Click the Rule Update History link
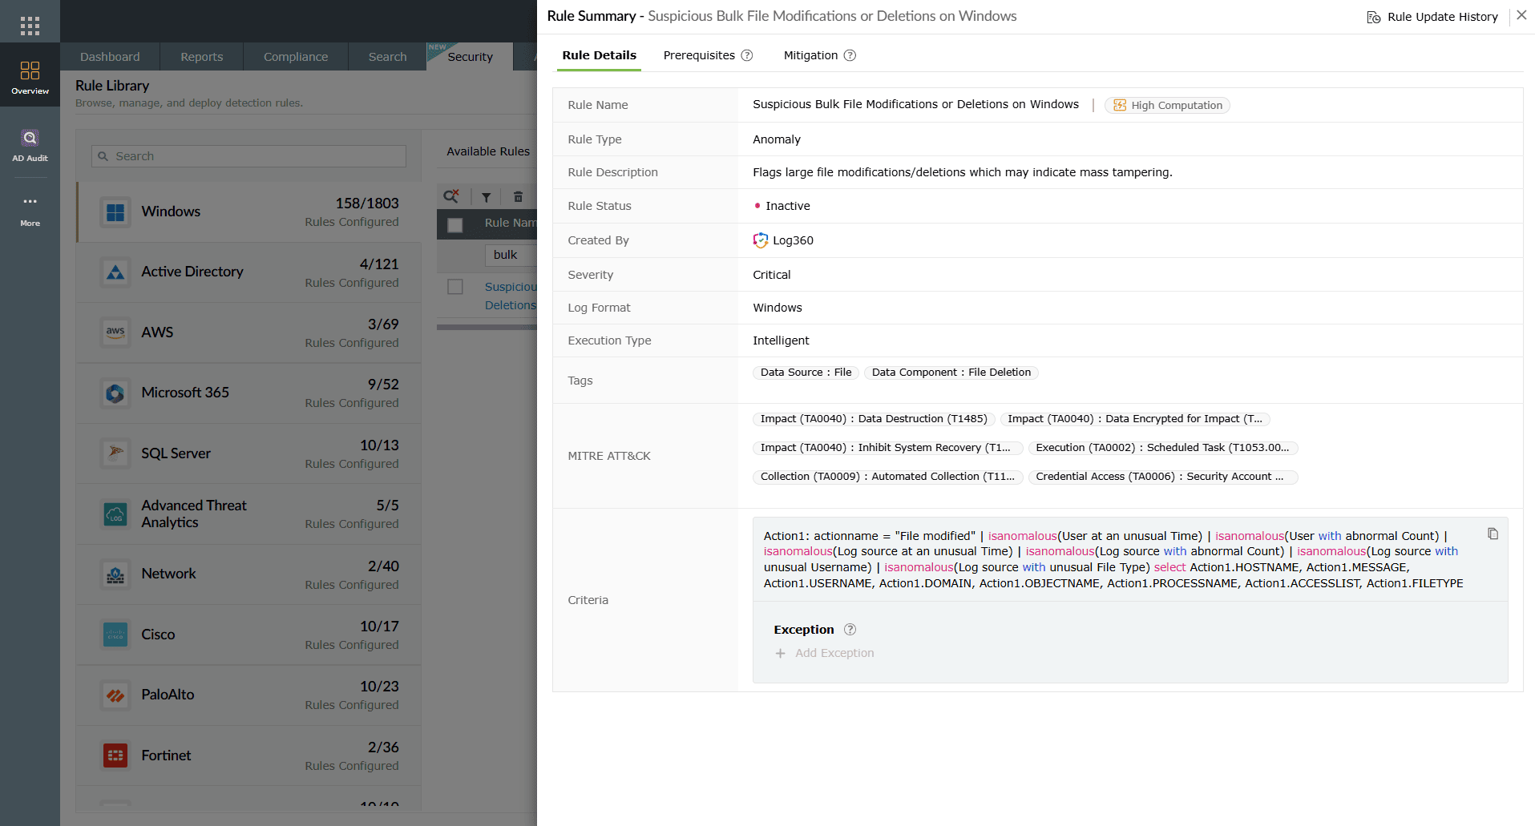The height and width of the screenshot is (826, 1535). click(1442, 17)
